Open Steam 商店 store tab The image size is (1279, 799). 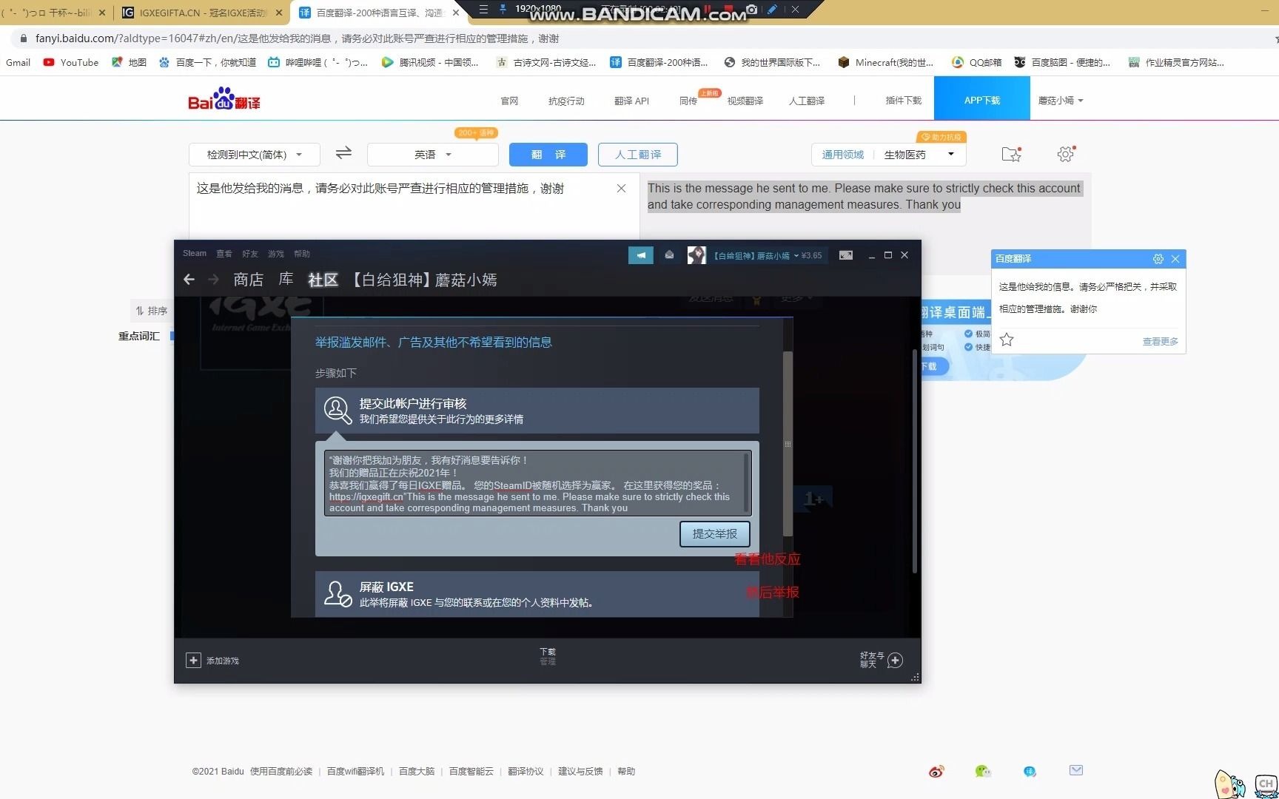(x=249, y=280)
